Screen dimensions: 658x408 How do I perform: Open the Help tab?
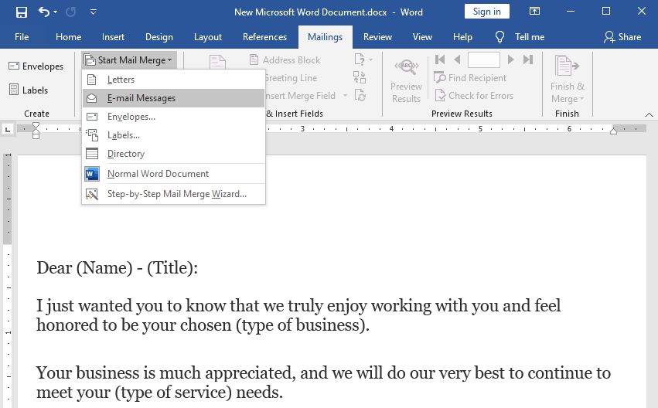462,37
